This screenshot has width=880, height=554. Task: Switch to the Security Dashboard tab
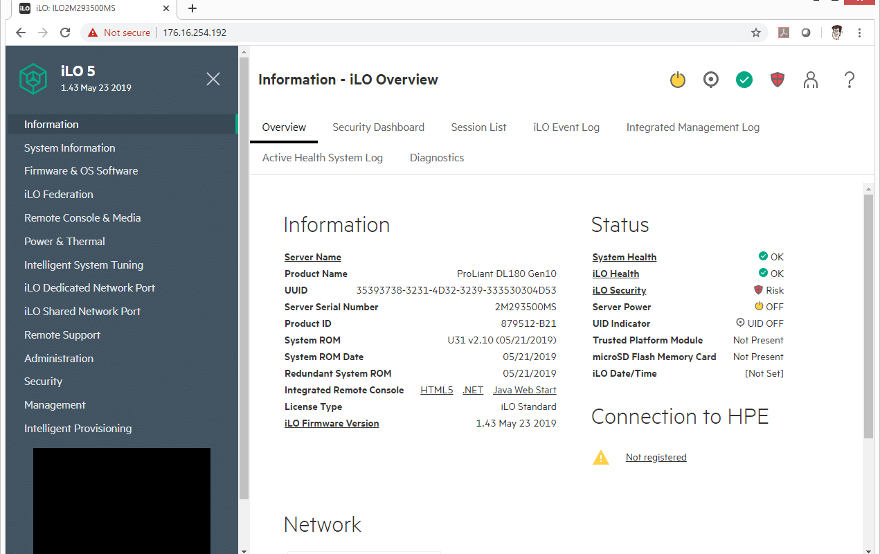pyautogui.click(x=378, y=127)
